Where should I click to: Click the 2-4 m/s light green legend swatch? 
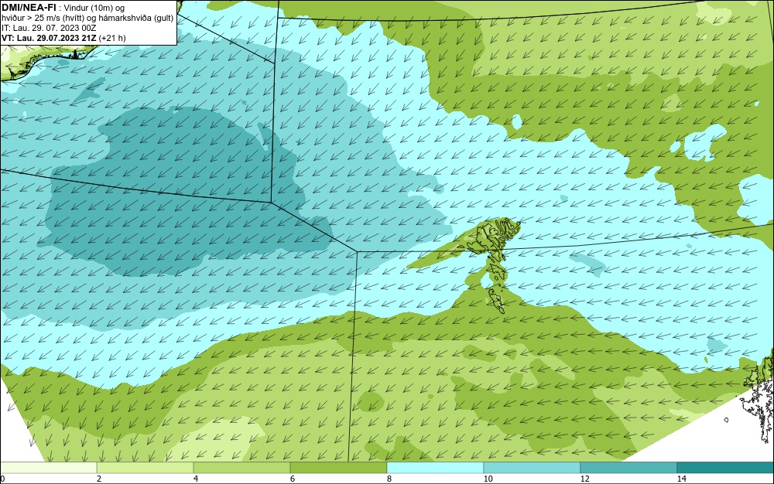(146, 468)
